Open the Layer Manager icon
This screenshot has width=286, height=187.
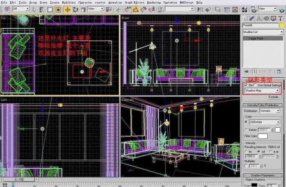point(217,9)
